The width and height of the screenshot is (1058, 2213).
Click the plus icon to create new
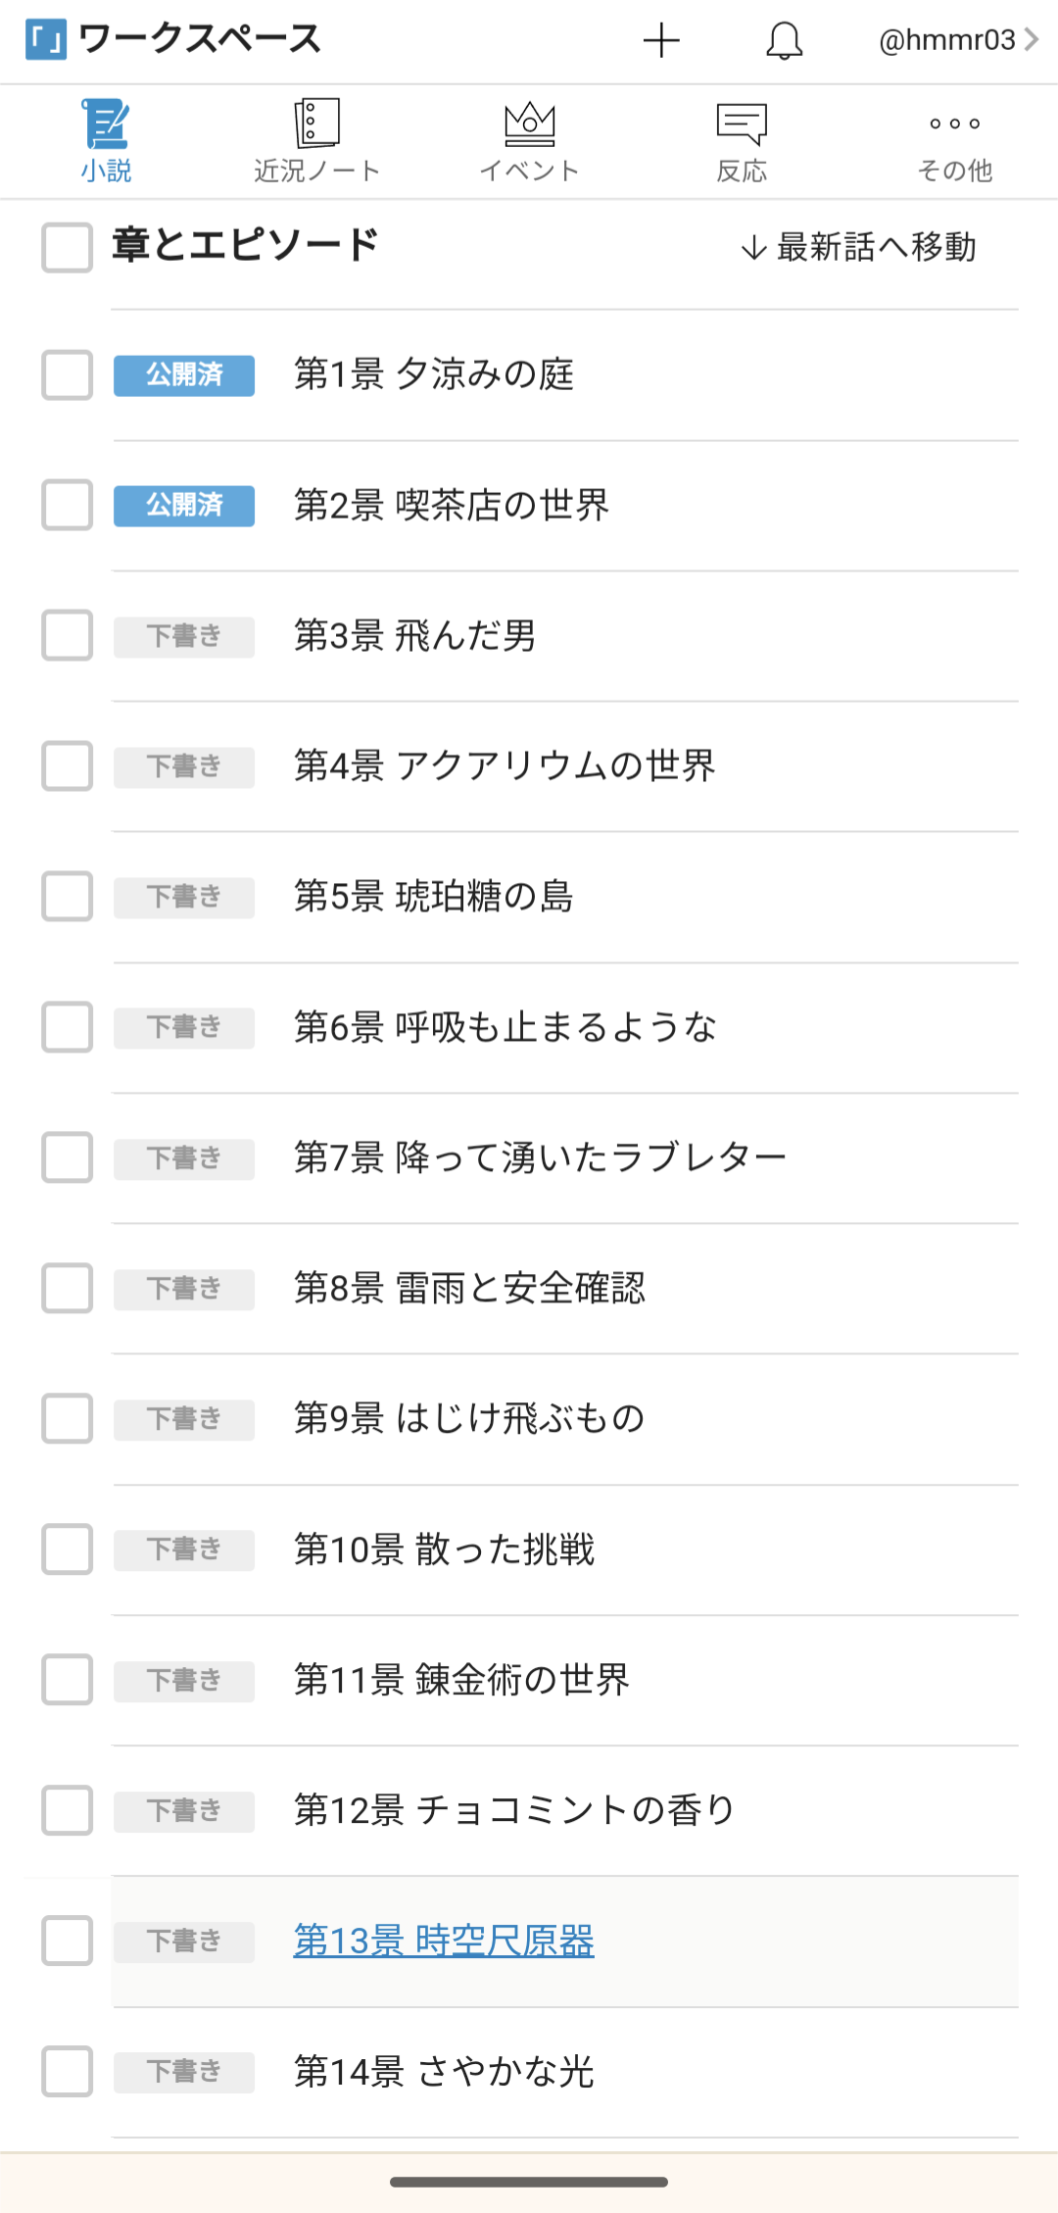click(x=661, y=40)
